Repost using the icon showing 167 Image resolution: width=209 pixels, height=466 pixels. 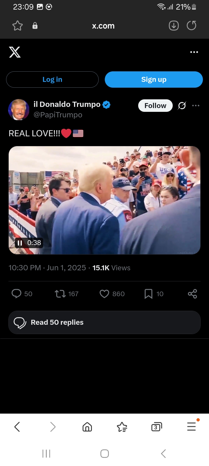tap(60, 294)
